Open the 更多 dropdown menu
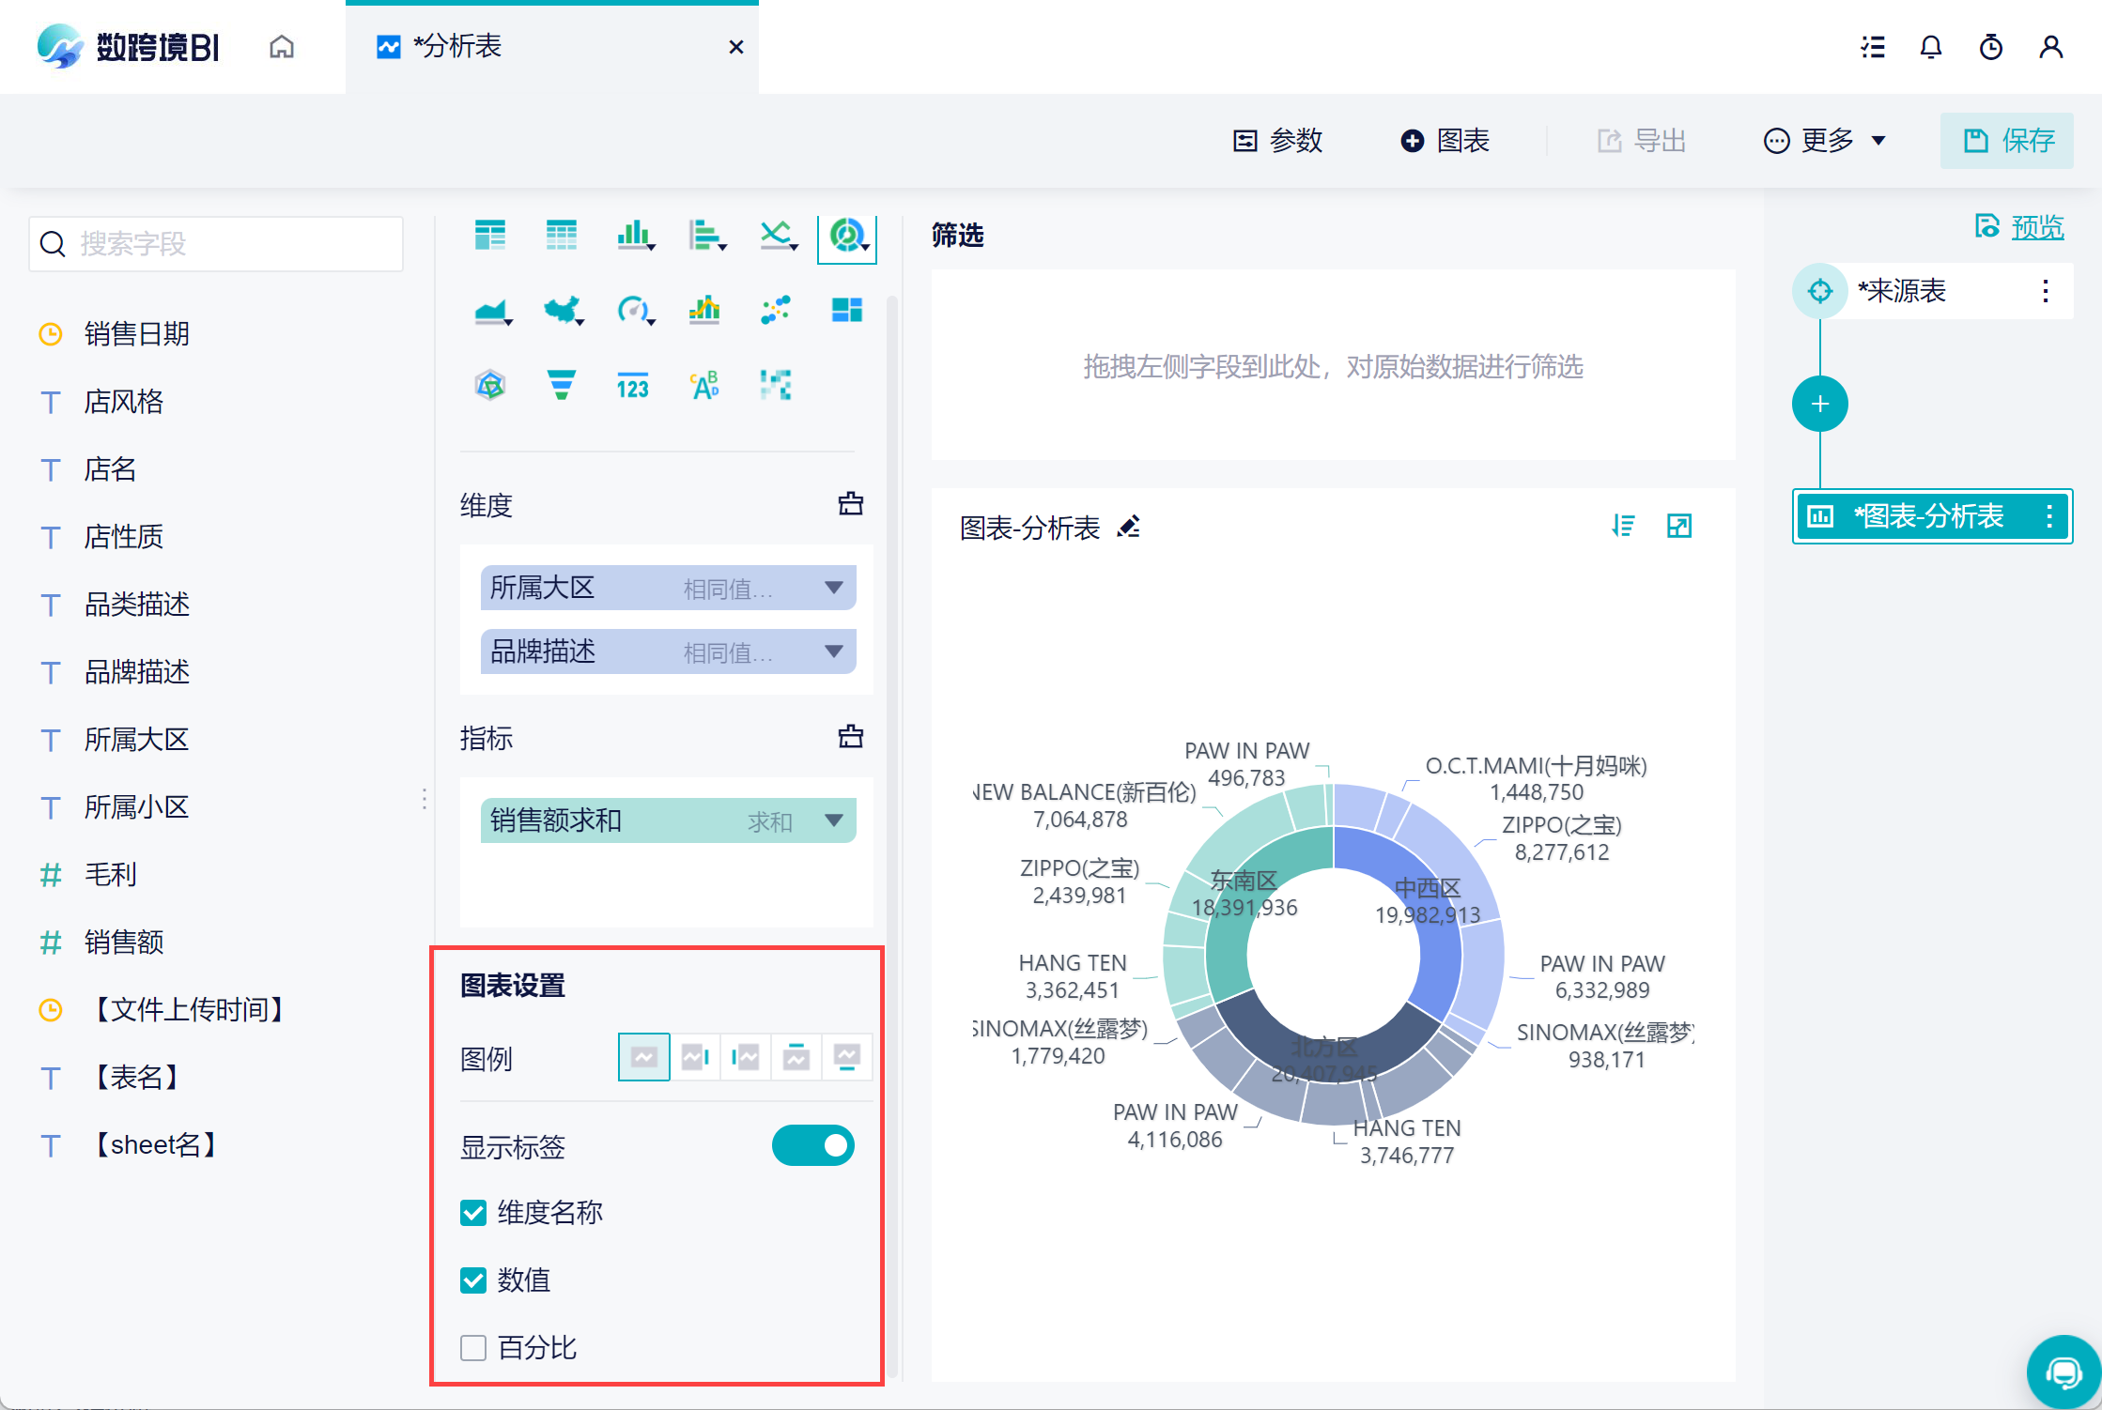Screen dimensions: 2102x1410 (1825, 141)
